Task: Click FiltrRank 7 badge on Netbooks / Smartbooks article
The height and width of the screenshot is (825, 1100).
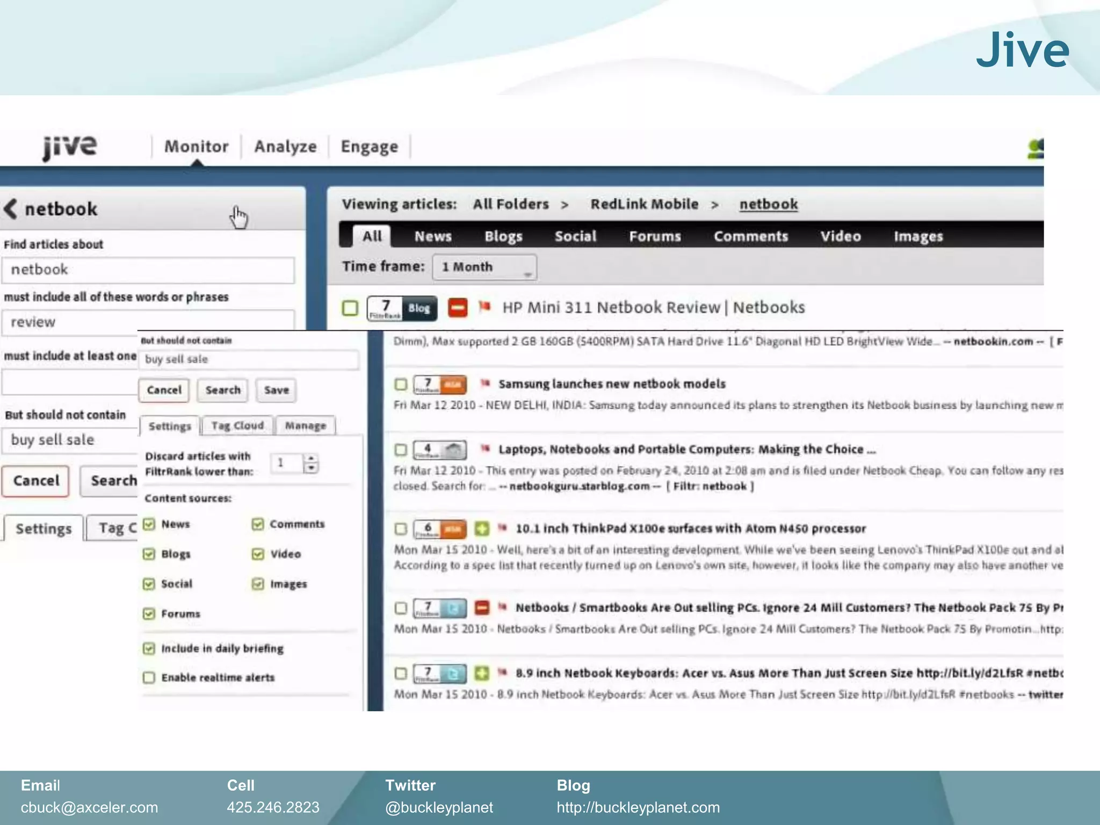Action: click(439, 609)
